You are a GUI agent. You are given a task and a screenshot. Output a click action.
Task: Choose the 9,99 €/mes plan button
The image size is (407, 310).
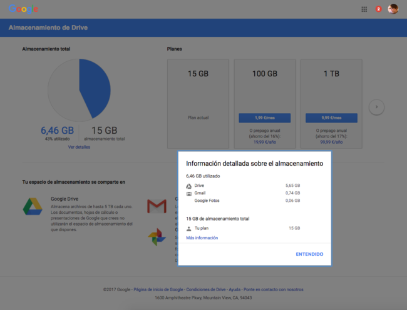point(331,118)
